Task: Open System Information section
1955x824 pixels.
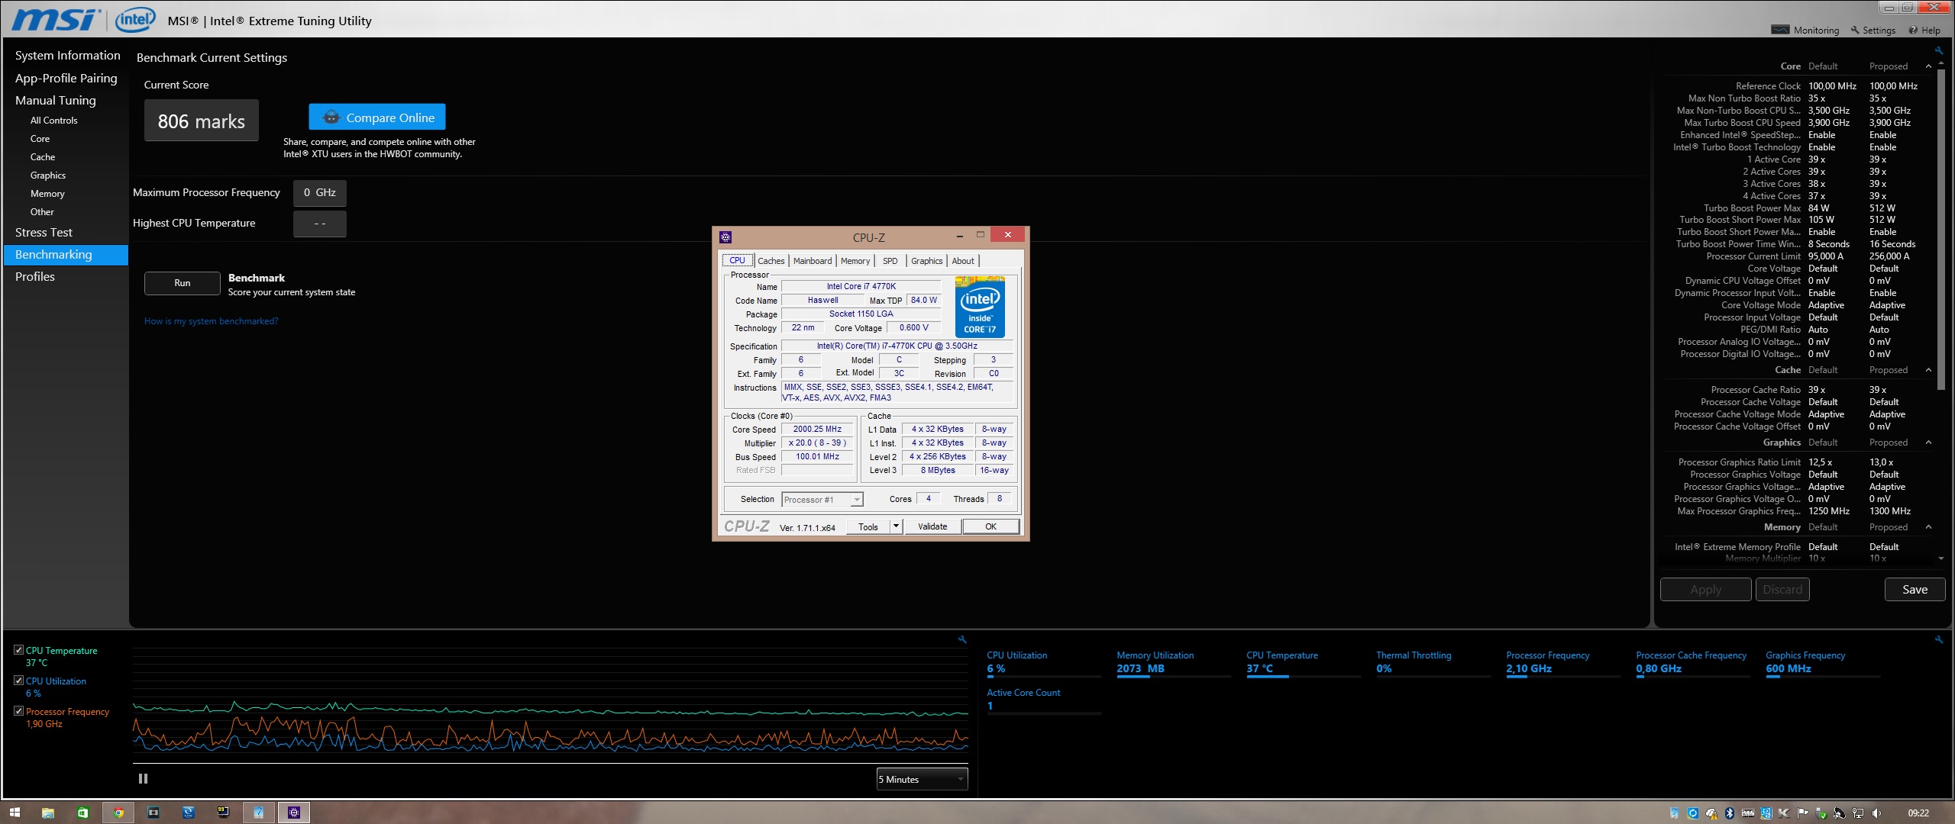Action: [67, 56]
